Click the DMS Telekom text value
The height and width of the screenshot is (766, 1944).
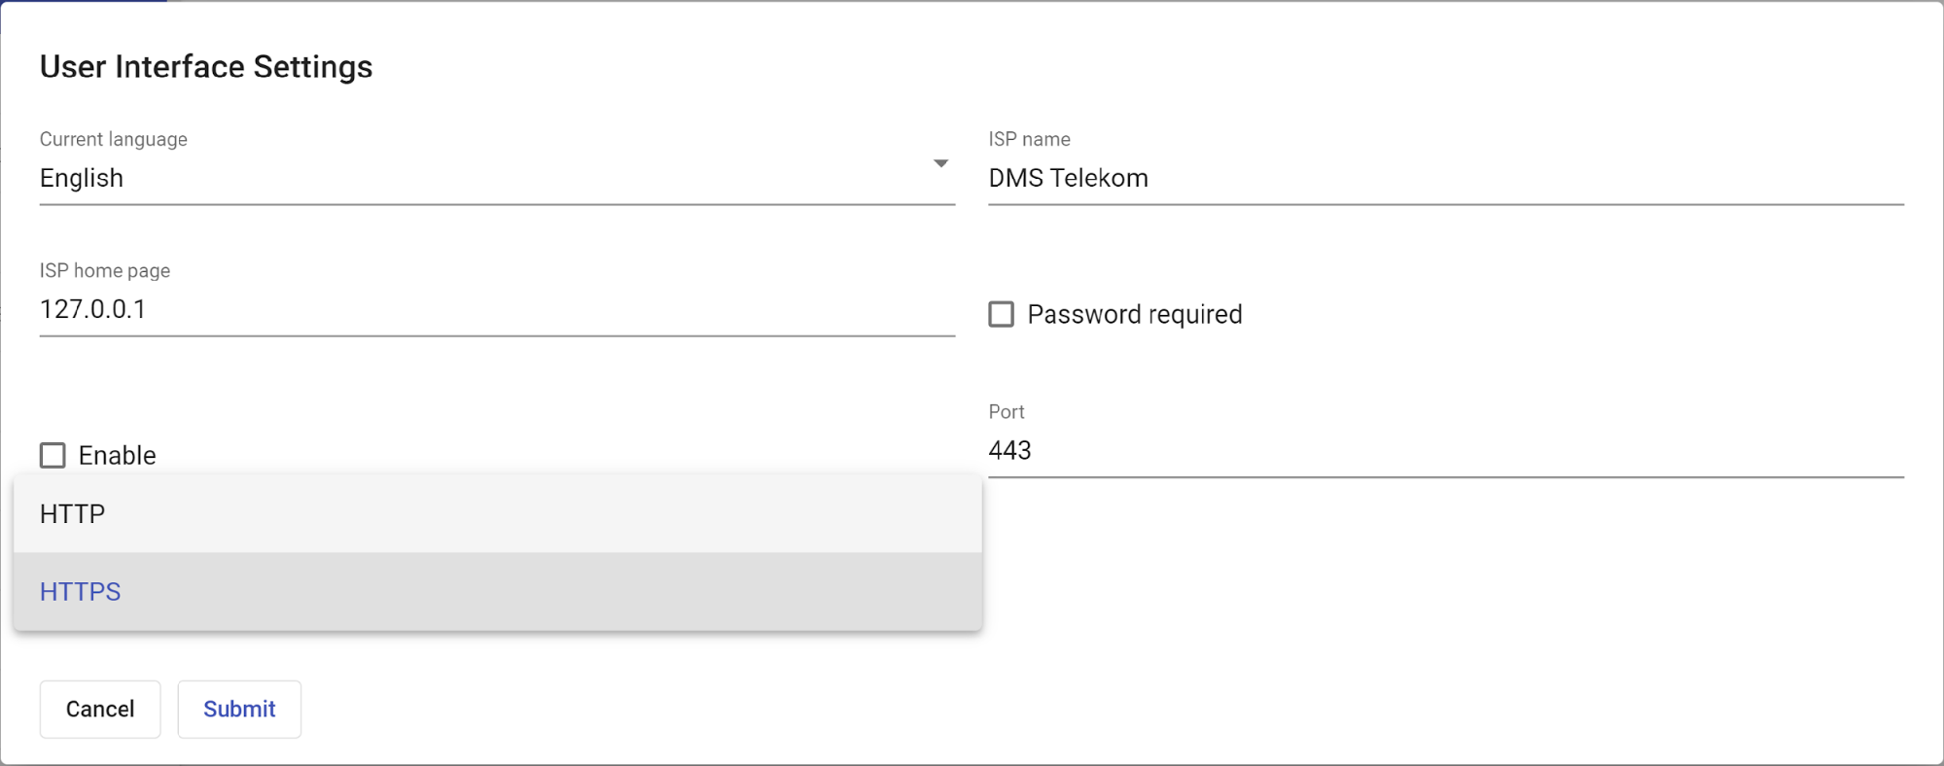point(1068,179)
